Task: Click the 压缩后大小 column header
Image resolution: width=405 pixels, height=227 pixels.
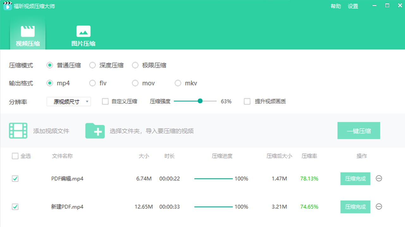Action: coord(279,156)
